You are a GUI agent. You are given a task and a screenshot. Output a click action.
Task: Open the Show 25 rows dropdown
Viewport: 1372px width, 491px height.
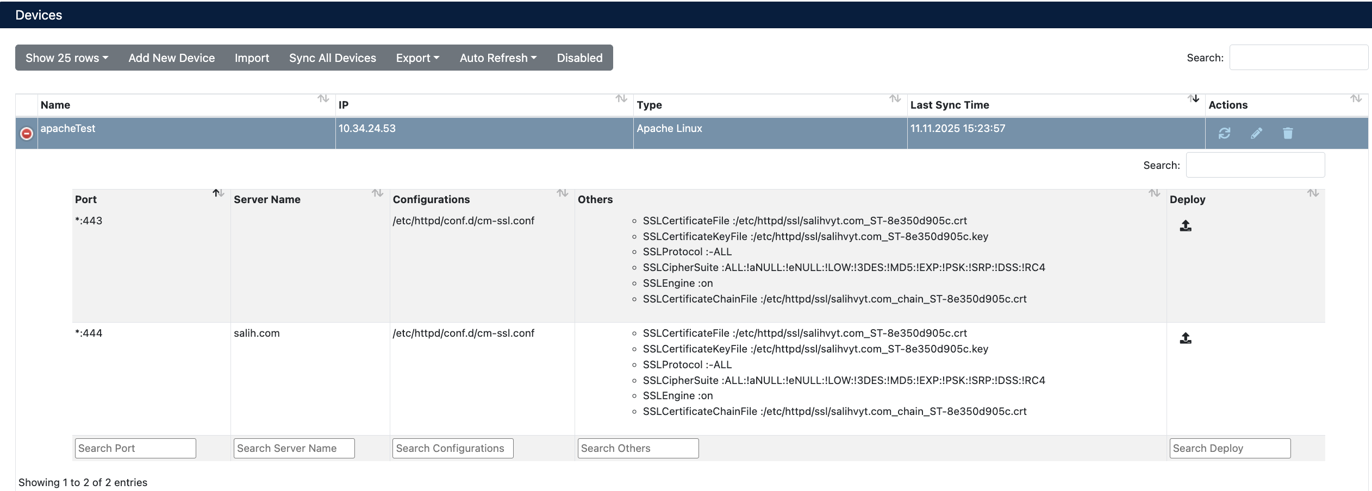[x=66, y=58]
